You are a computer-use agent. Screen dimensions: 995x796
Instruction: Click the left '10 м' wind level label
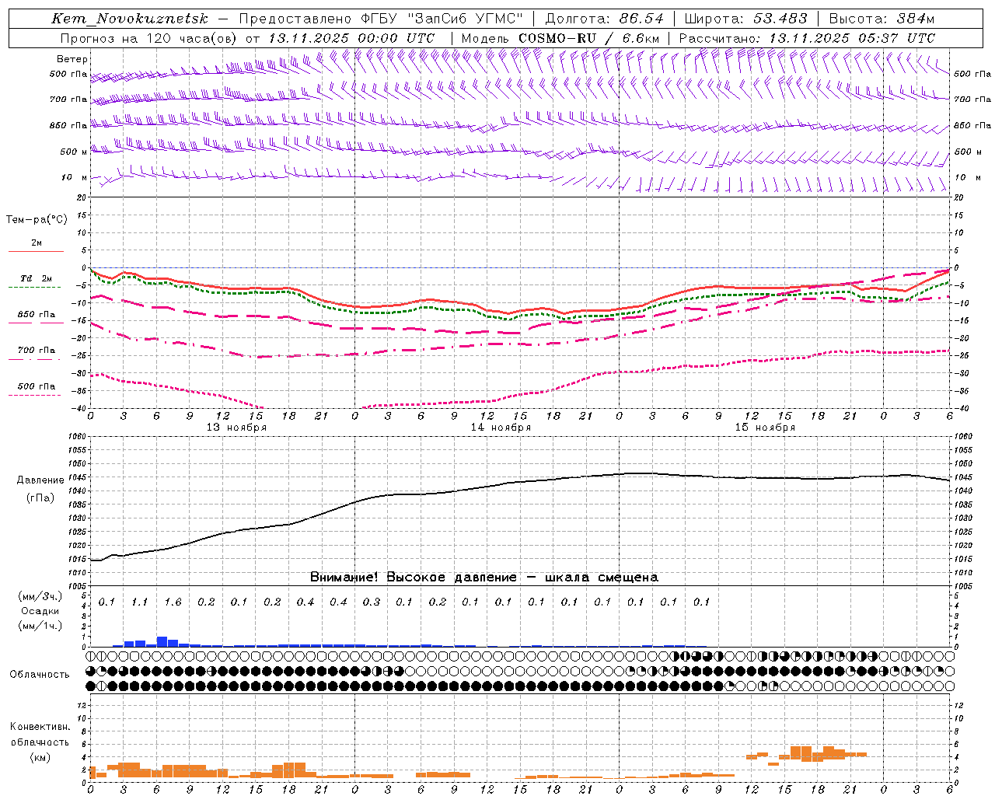tap(74, 177)
